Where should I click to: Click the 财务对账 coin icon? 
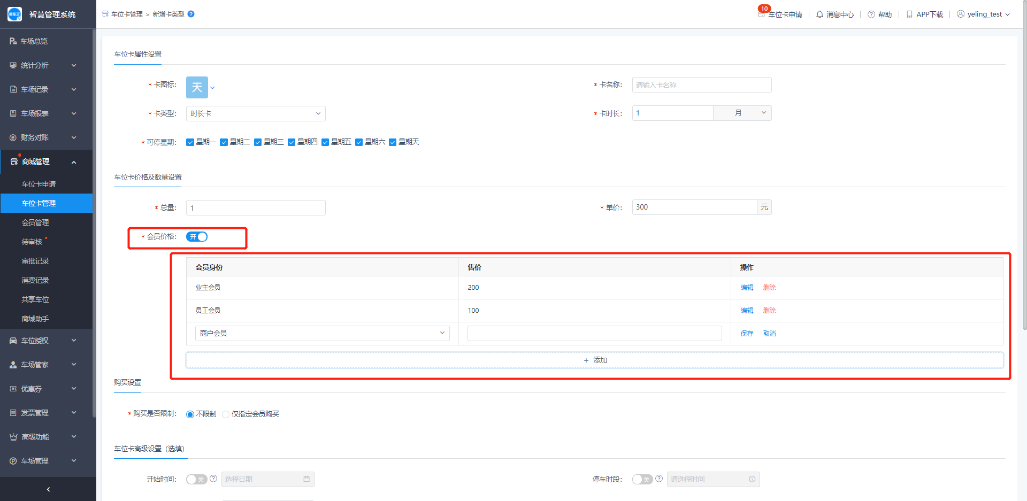[13, 137]
